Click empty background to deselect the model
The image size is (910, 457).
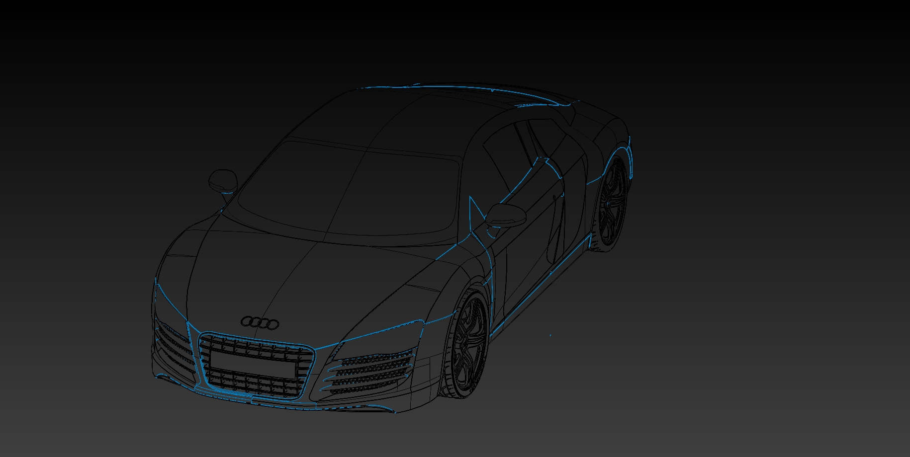tap(746, 348)
